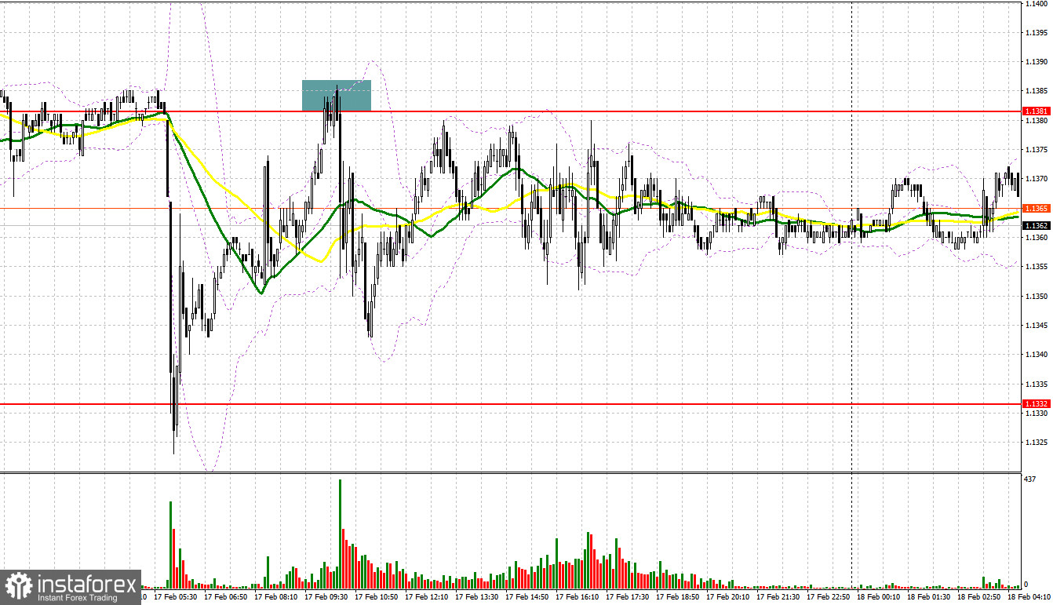Click the 437 volume scale label

point(1029,478)
